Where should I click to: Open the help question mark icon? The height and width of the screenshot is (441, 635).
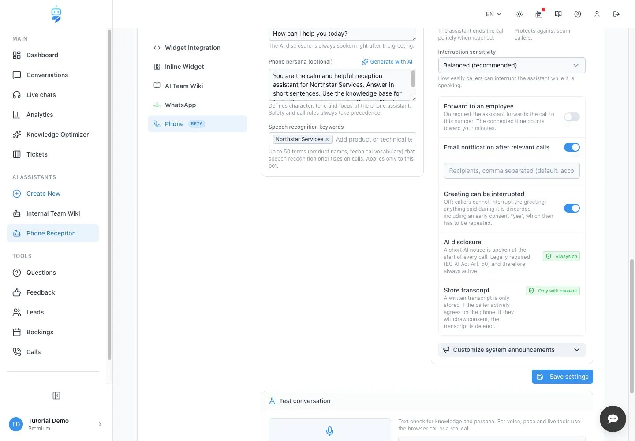click(x=578, y=14)
